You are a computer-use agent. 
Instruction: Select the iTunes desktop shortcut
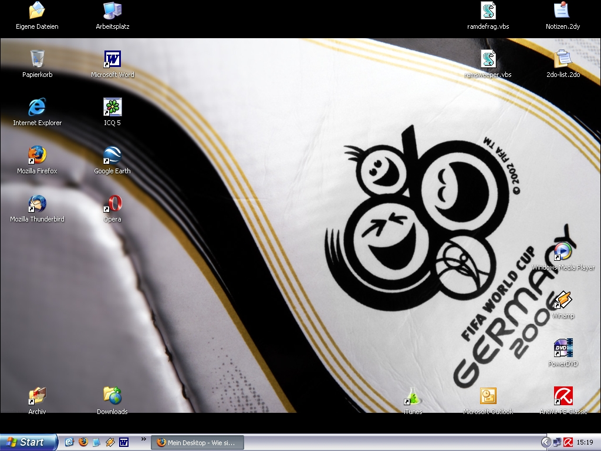pyautogui.click(x=413, y=396)
